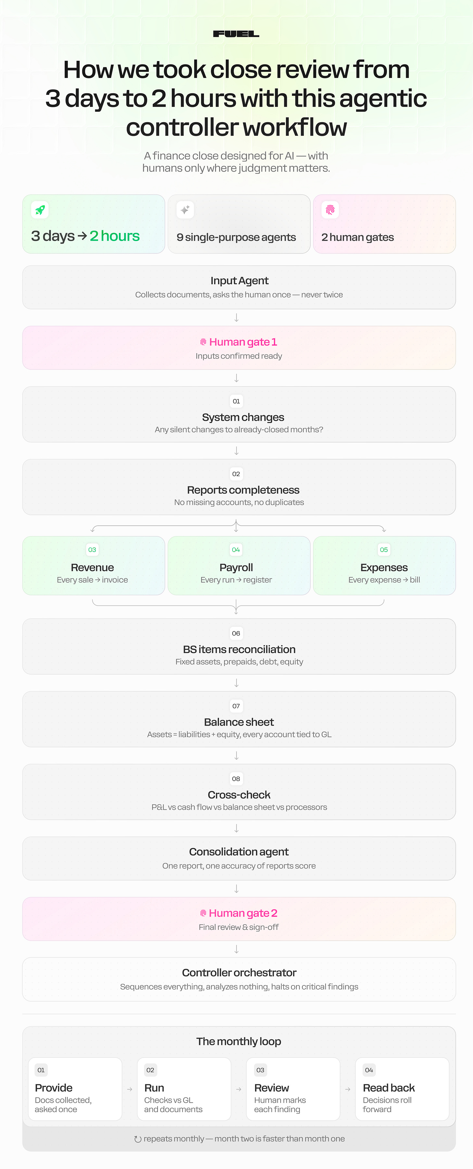Select the Provide step in monthly loop
Image resolution: width=473 pixels, height=1169 pixels.
75,1089
